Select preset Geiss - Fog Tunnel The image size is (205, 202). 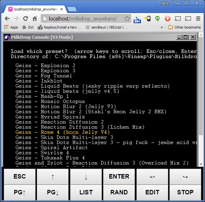[44, 76]
